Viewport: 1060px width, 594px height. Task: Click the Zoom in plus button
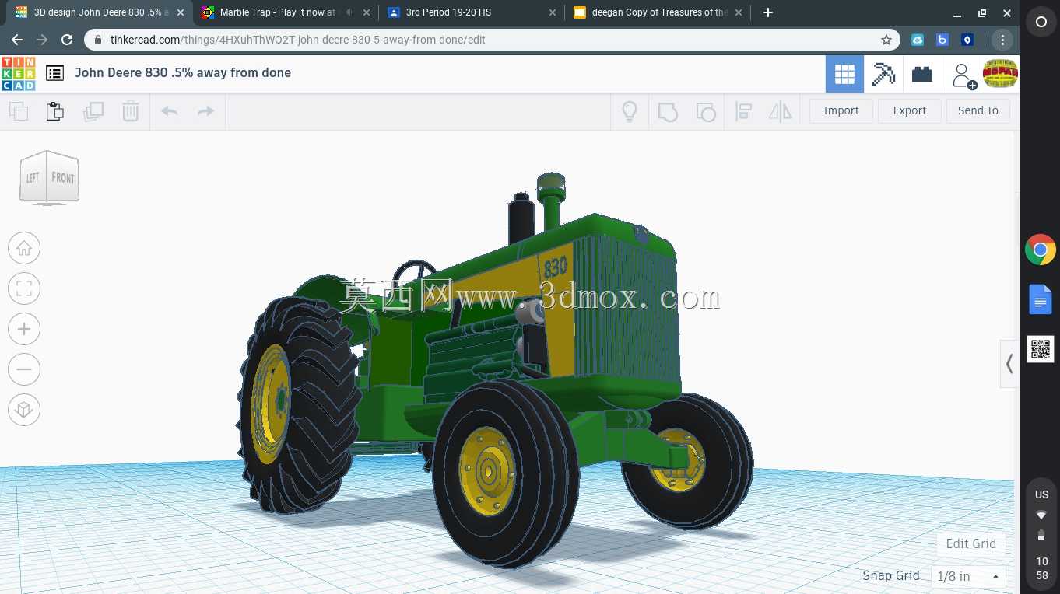(x=24, y=329)
